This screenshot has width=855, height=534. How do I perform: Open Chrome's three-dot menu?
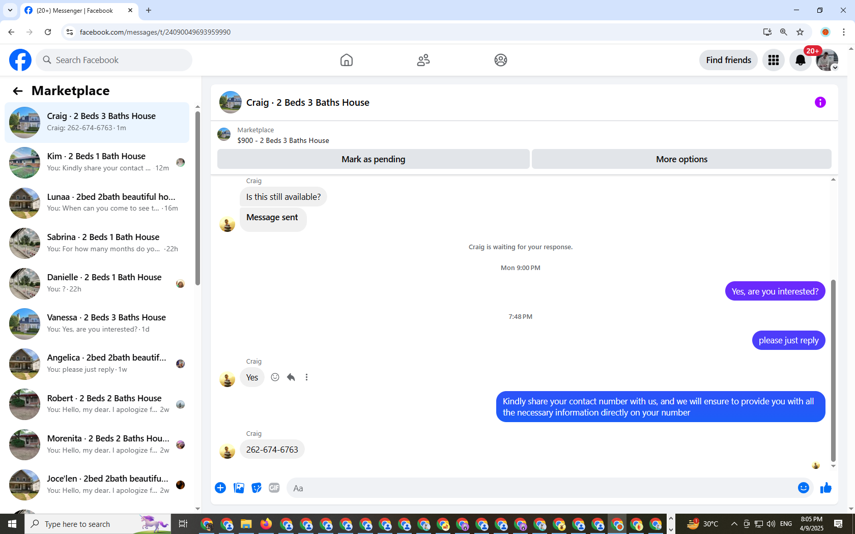[x=844, y=32]
